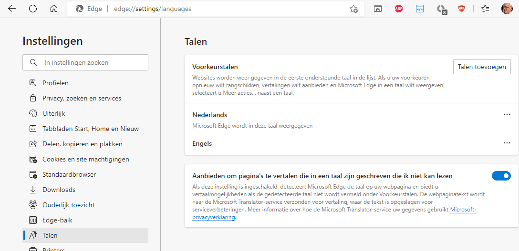Open the Favorites list icon
The width and height of the screenshot is (519, 251).
[485, 9]
